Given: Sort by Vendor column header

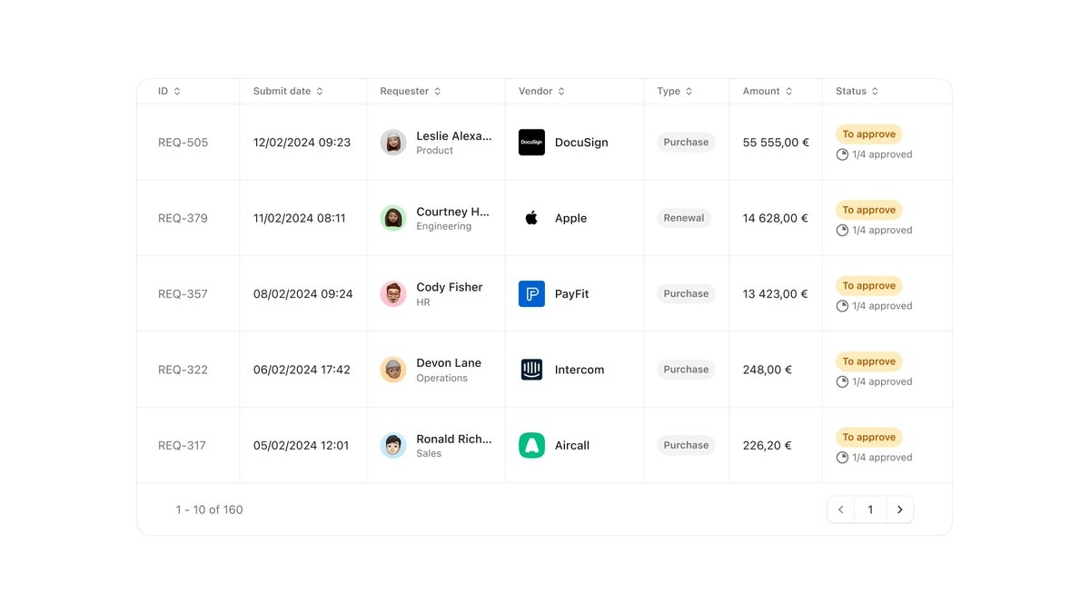Looking at the screenshot, I should [541, 92].
